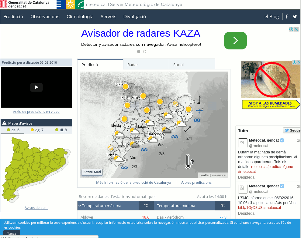301x238 pixels.
Task: Click the cloudy icon near Barcelona coast
Action: (166, 130)
